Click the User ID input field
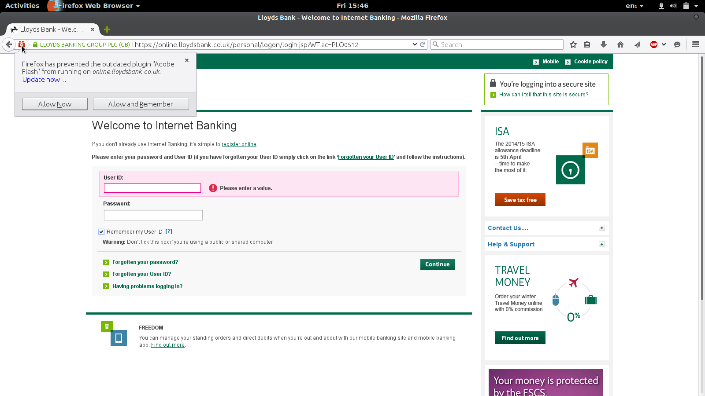 click(x=152, y=188)
